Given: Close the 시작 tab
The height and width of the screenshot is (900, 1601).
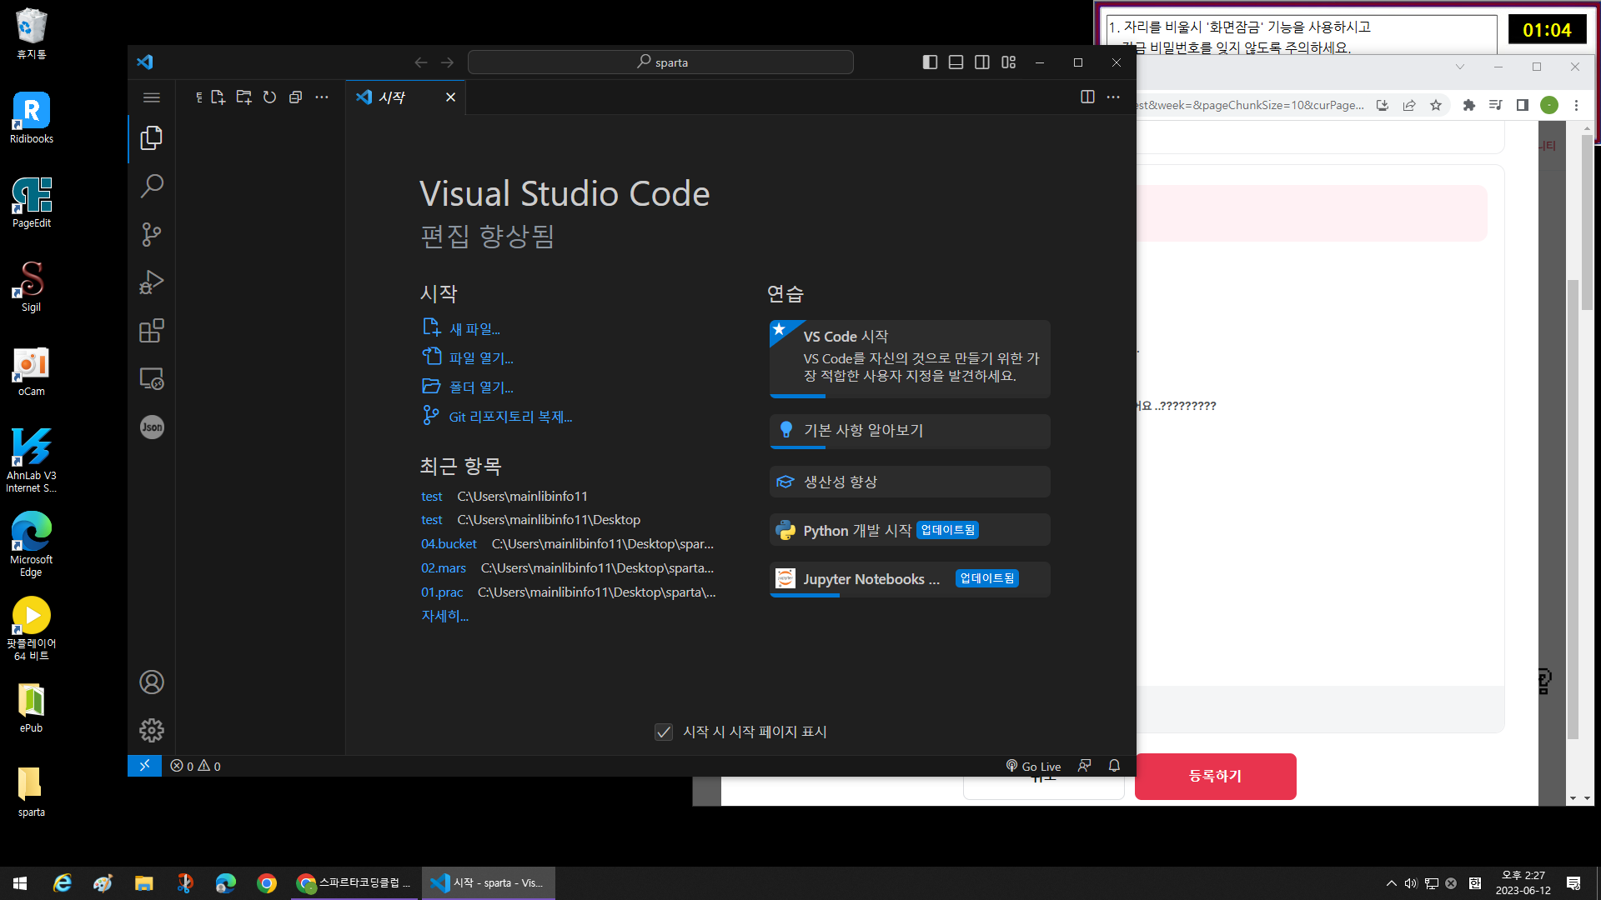Looking at the screenshot, I should (450, 97).
